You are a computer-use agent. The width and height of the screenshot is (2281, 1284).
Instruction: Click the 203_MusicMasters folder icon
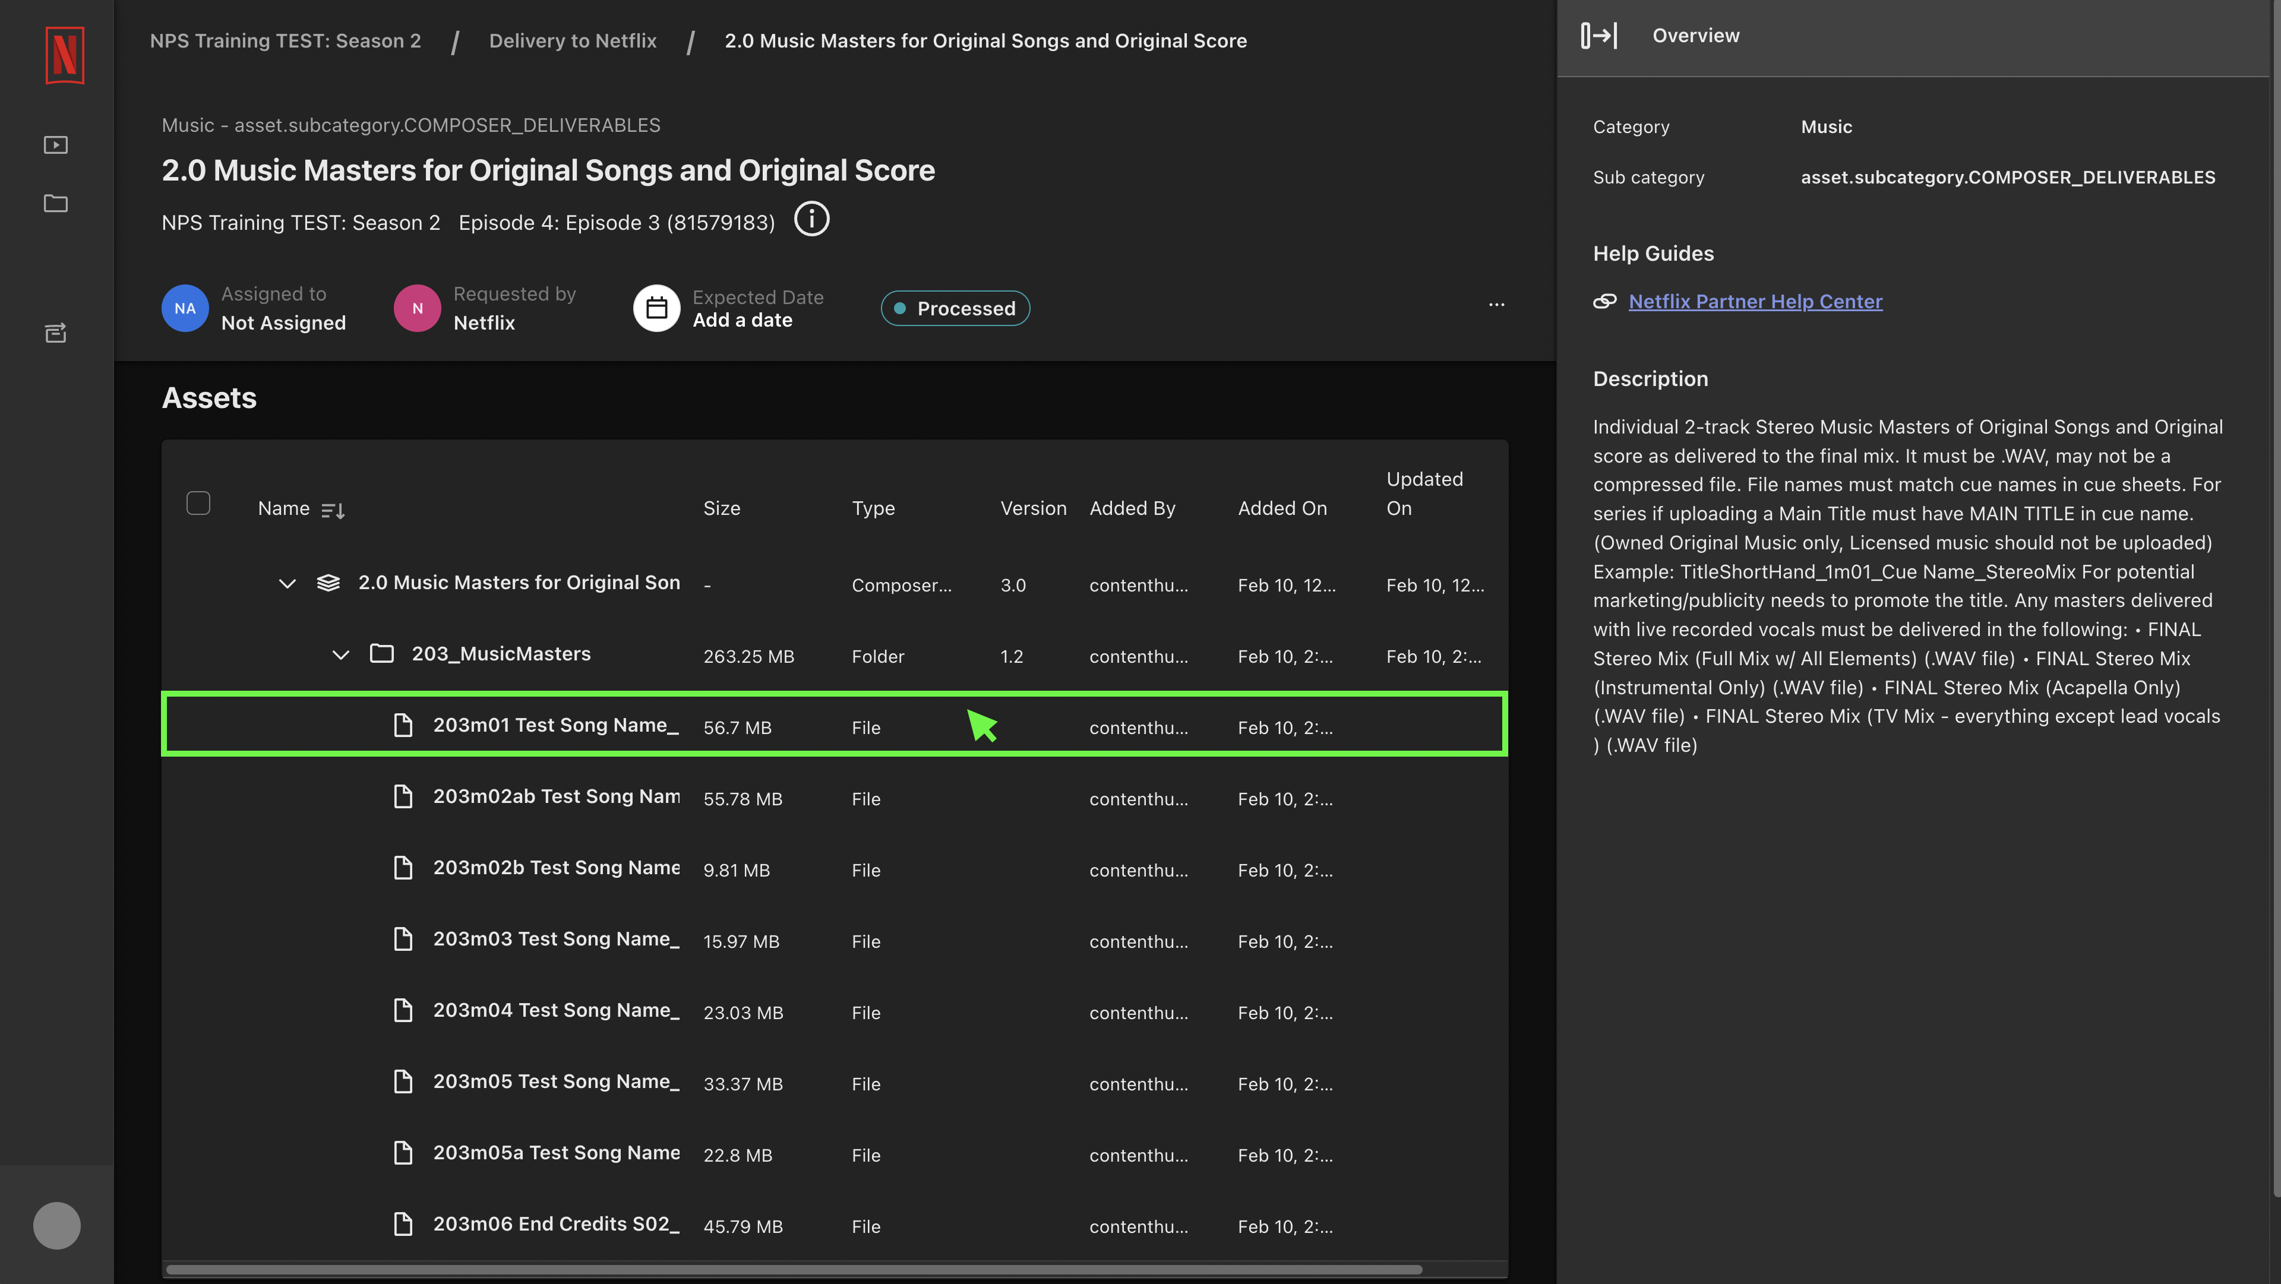[x=381, y=653]
